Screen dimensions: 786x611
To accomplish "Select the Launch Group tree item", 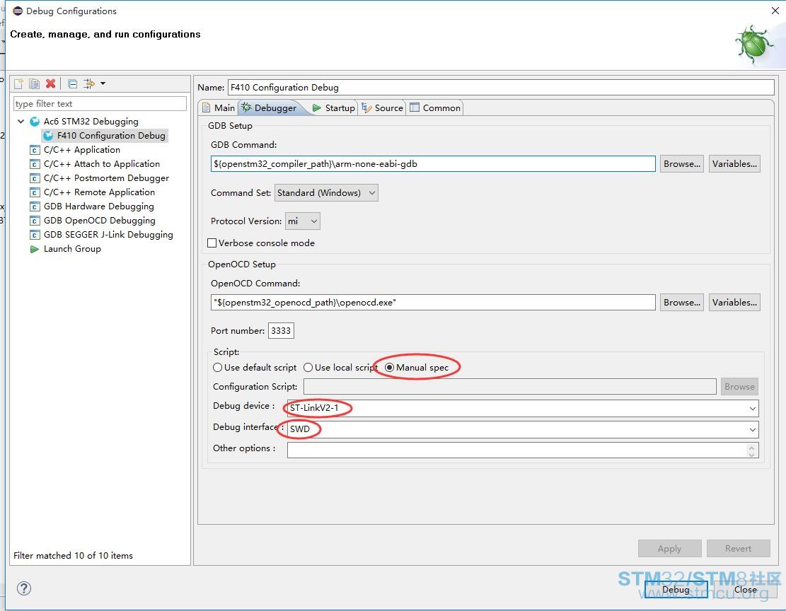I will [x=72, y=249].
